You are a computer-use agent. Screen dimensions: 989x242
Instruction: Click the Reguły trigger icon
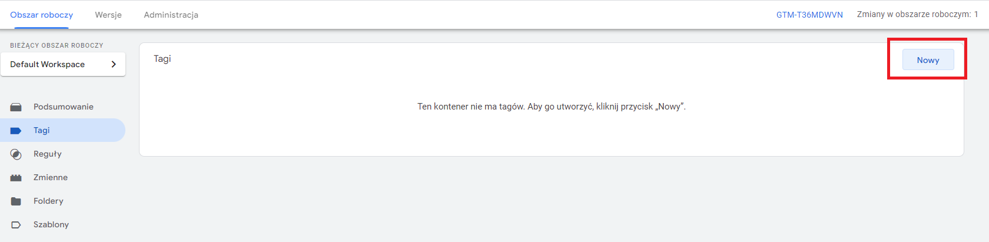pyautogui.click(x=16, y=154)
